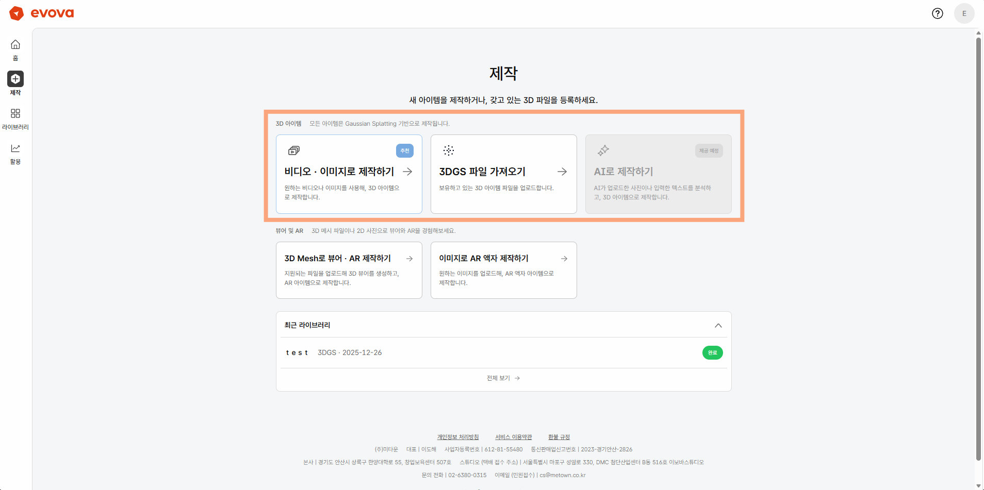This screenshot has width=984, height=490.
Task: Open 개인정보 처리방침 footer link
Action: (x=458, y=437)
